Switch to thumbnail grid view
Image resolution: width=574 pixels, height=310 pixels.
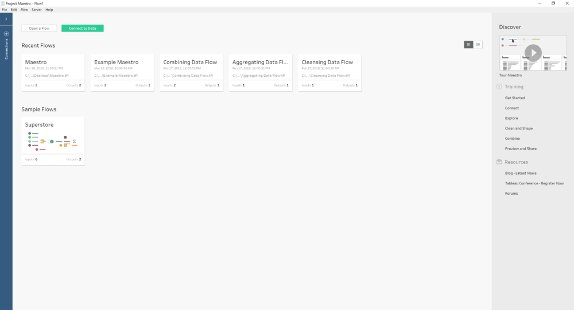468,45
